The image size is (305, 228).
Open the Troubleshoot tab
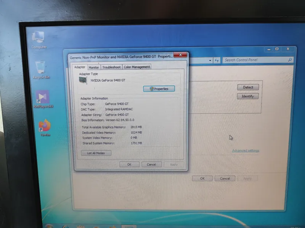tap(111, 67)
